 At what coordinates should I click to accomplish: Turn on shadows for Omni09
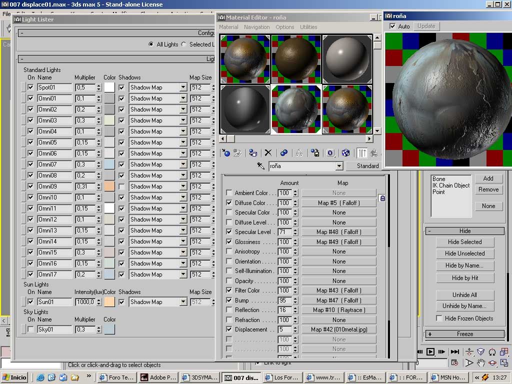tap(121, 186)
